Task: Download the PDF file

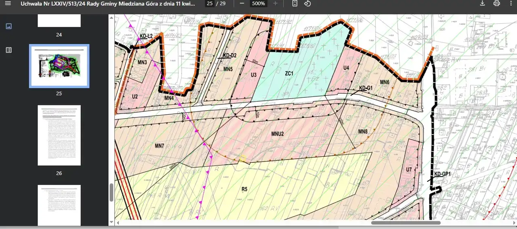Action: [482, 3]
